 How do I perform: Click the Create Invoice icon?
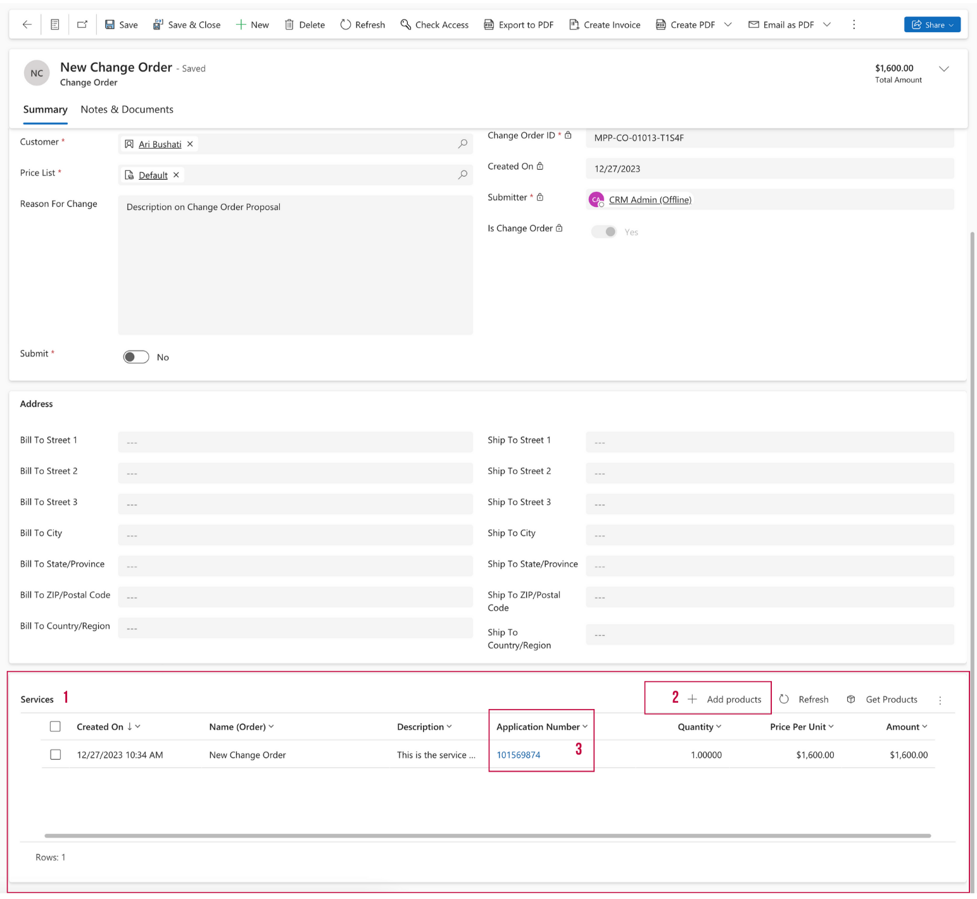[574, 25]
